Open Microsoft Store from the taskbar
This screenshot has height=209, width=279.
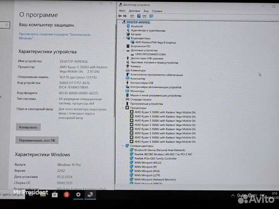pos(55,195)
